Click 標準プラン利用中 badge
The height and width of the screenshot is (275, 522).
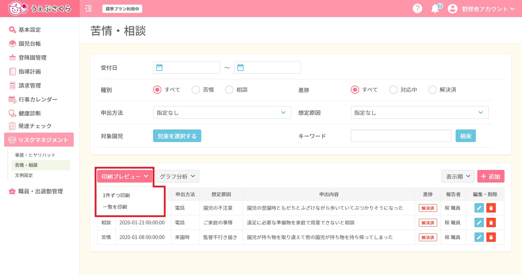122,9
